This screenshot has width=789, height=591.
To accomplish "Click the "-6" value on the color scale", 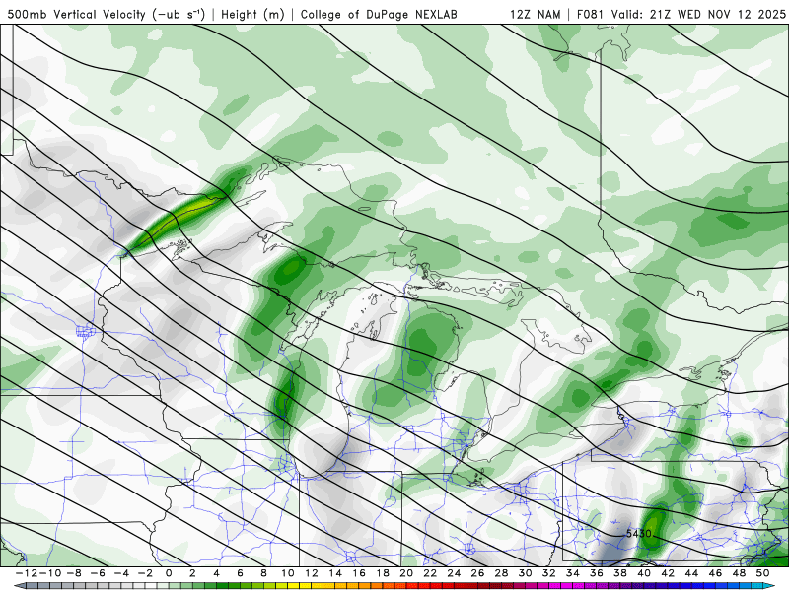I will [x=98, y=573].
